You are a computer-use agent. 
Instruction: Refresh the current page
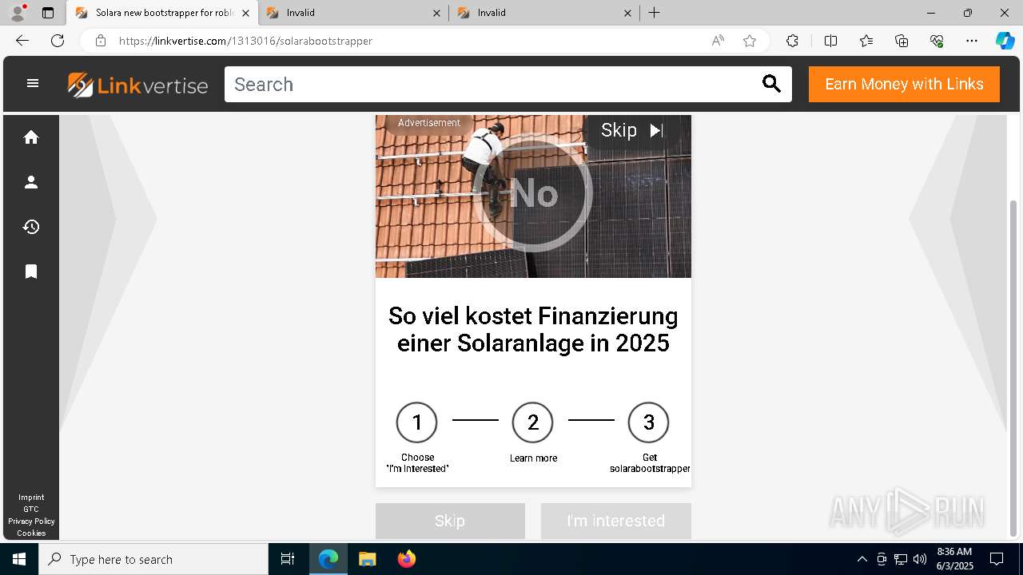point(58,41)
